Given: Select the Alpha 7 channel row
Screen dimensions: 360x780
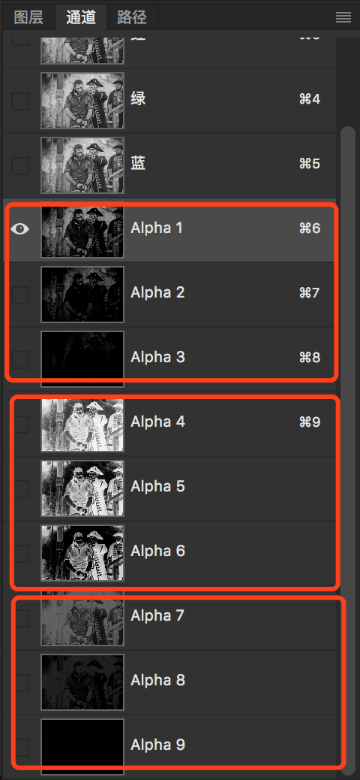Looking at the screenshot, I should coord(169,618).
